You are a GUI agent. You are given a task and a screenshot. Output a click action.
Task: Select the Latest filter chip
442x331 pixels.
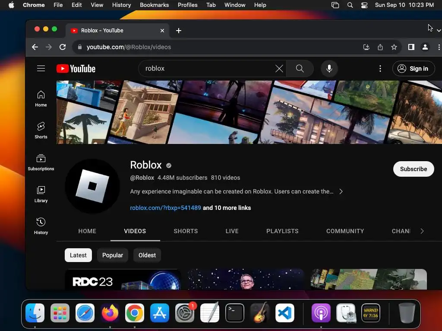[79, 255]
